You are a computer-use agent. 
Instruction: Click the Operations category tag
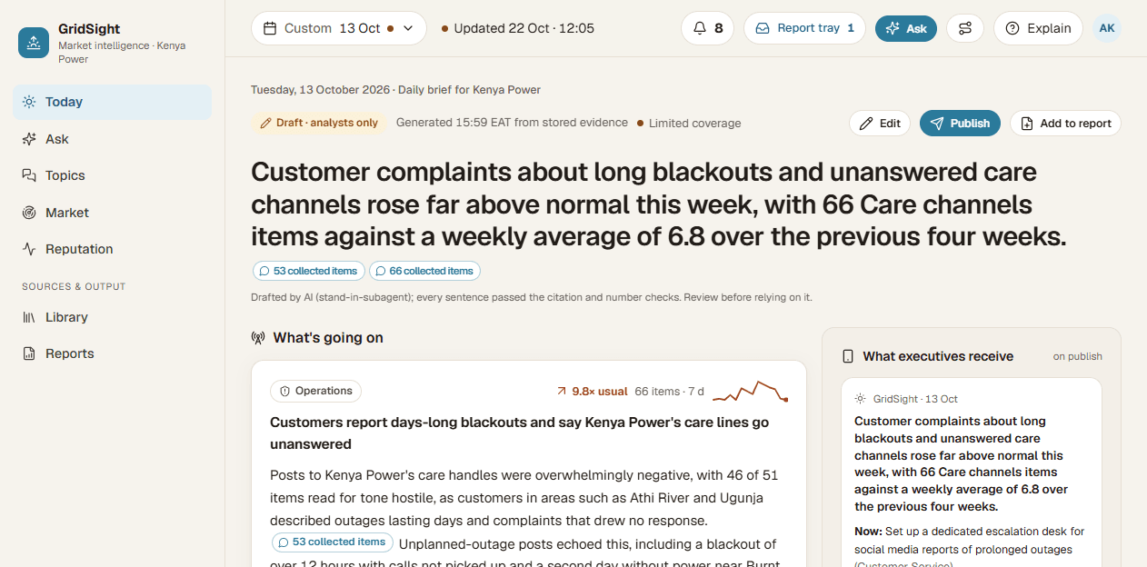point(315,391)
